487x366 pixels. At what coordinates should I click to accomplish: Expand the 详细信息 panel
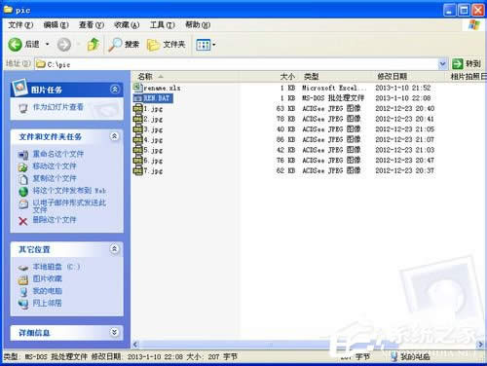(114, 332)
